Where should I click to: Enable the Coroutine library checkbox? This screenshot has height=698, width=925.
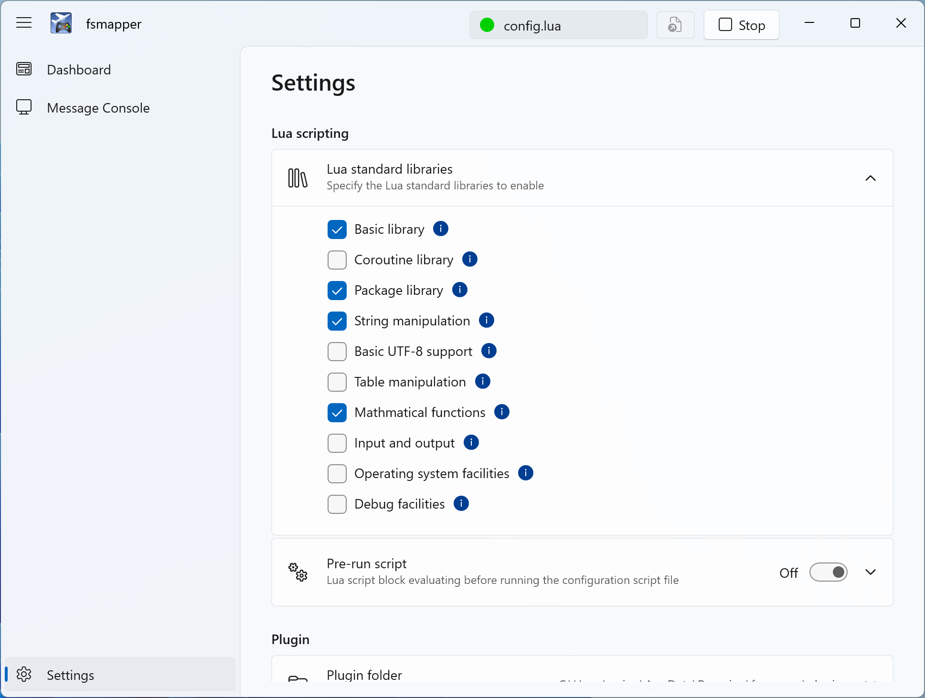tap(337, 260)
